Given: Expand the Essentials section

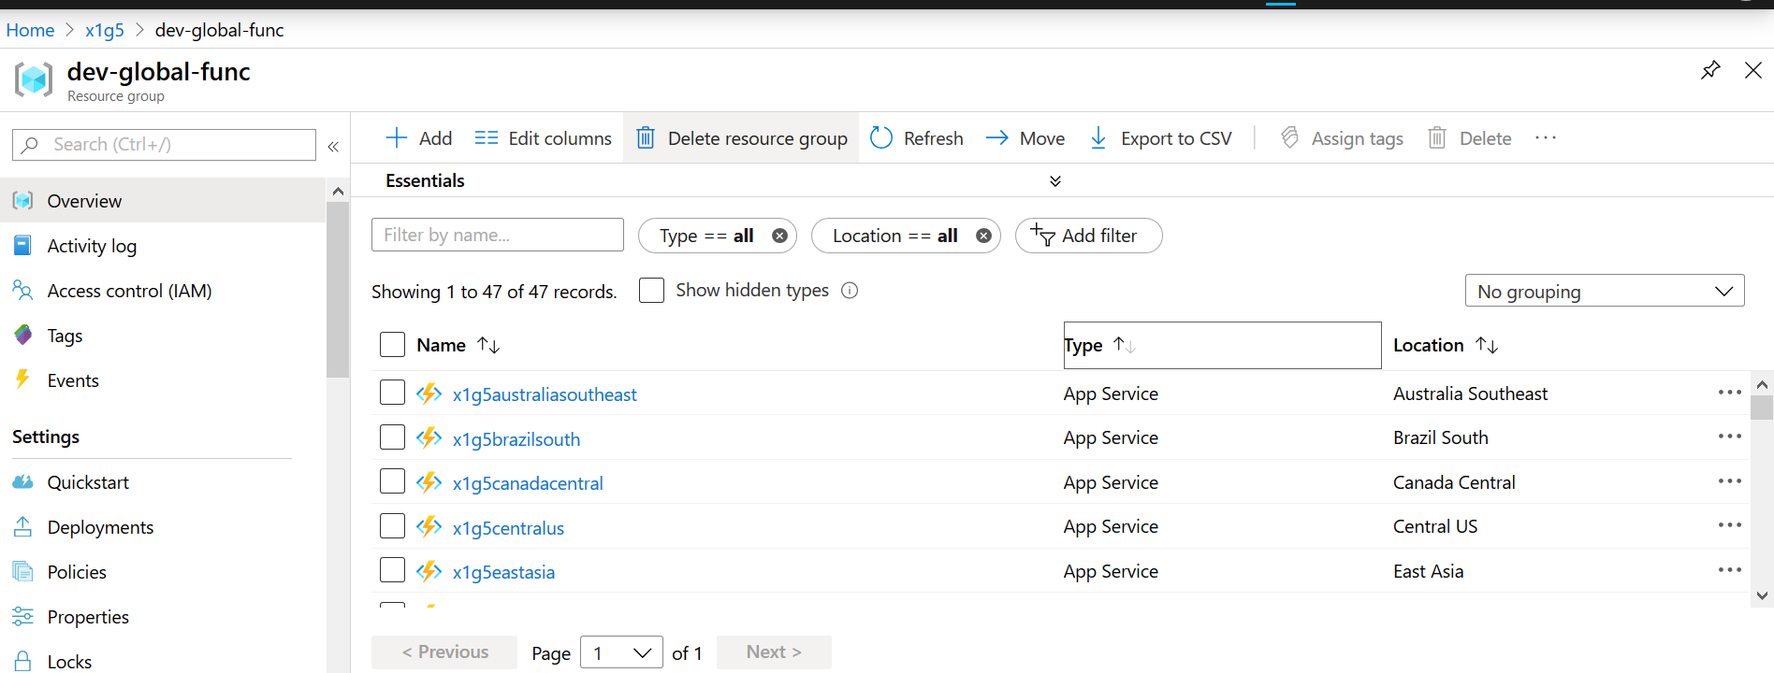Looking at the screenshot, I should 1054,181.
